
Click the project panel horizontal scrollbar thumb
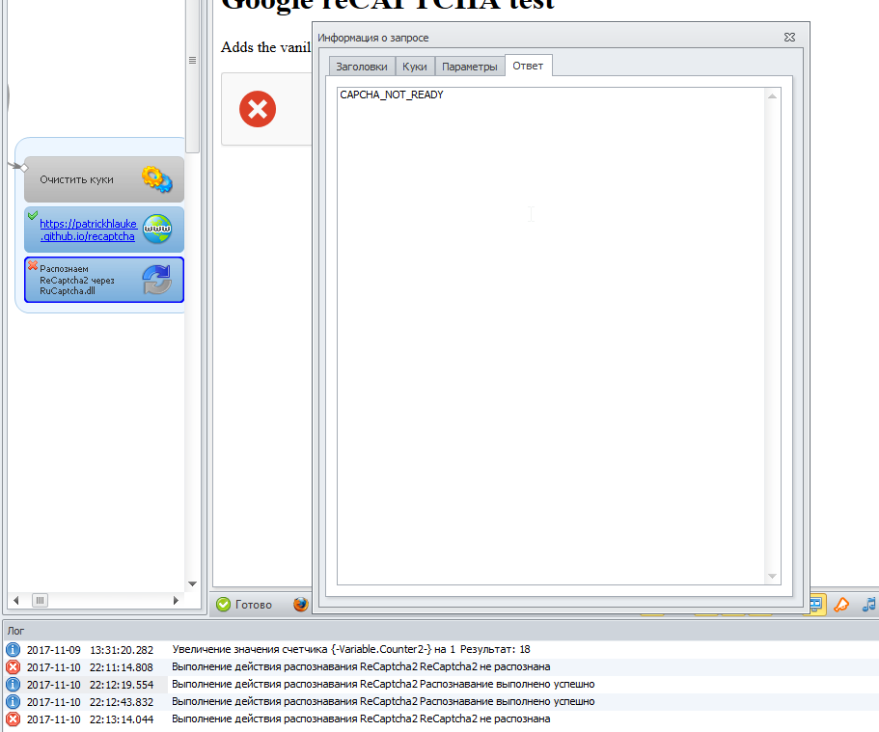click(40, 600)
